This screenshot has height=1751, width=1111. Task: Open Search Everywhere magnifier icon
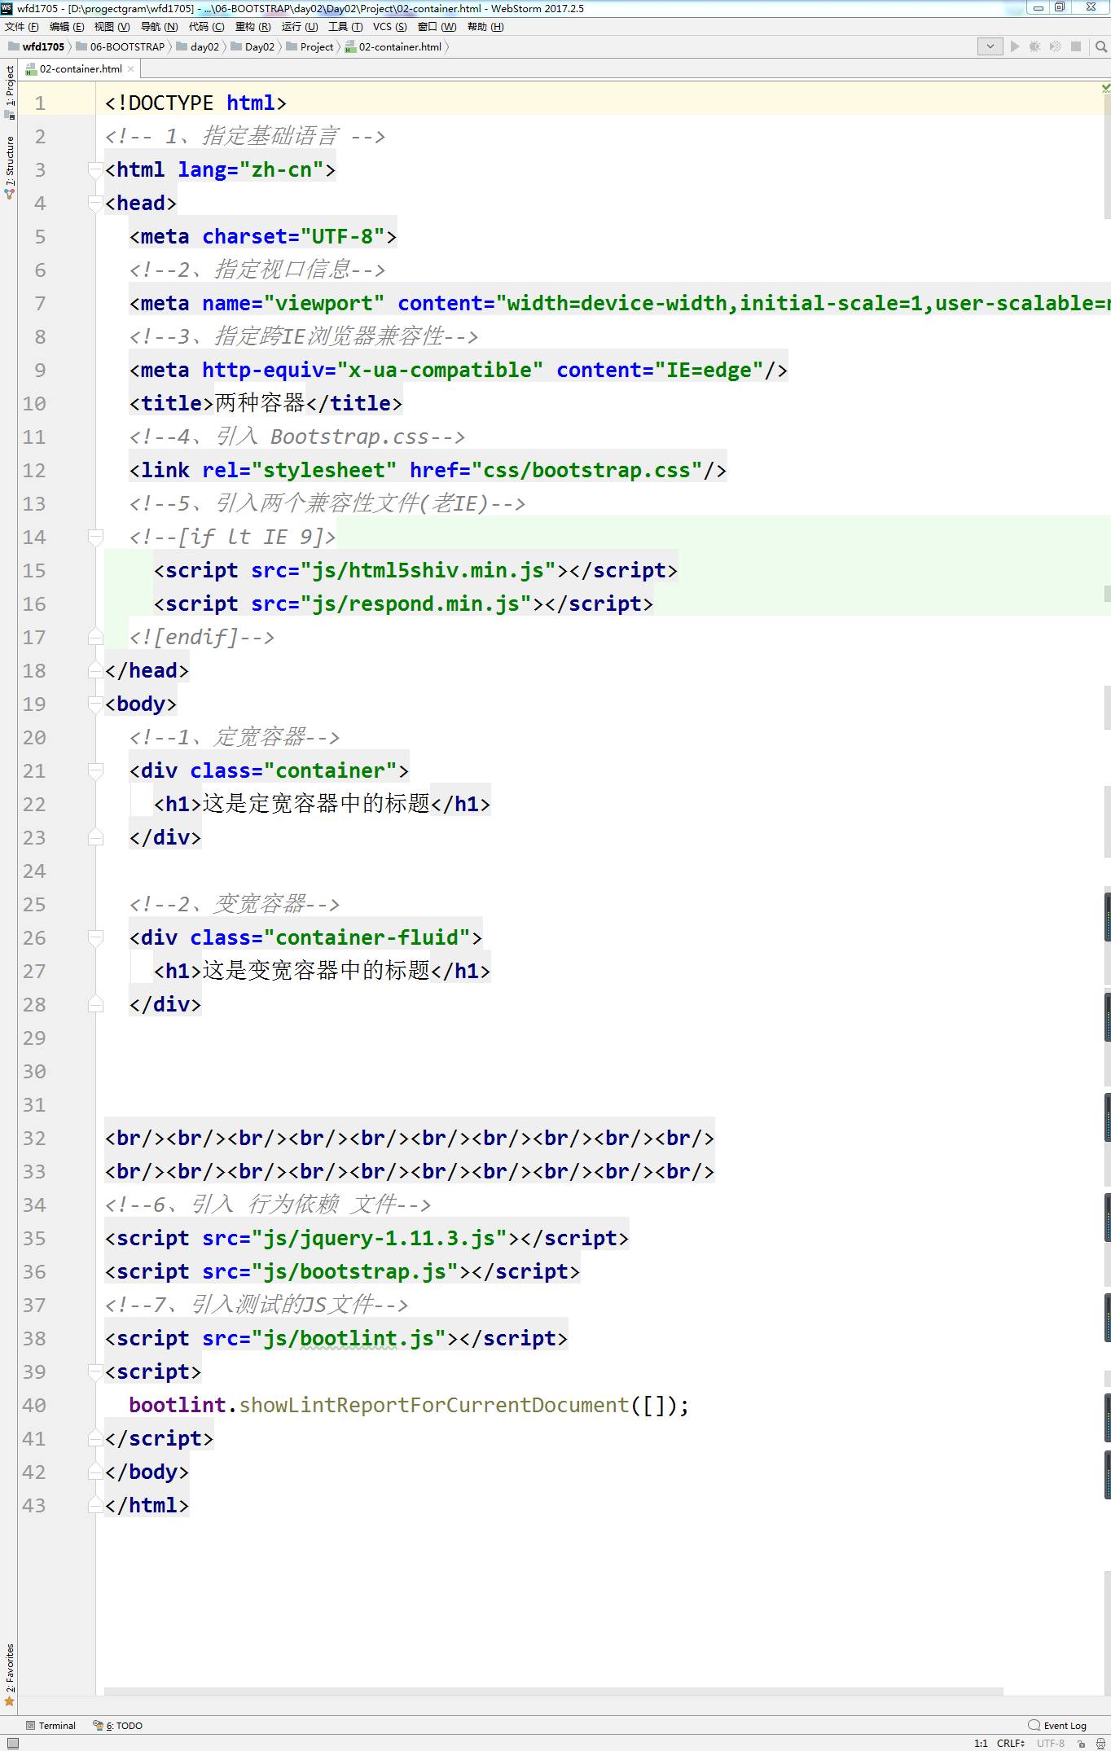(x=1101, y=46)
